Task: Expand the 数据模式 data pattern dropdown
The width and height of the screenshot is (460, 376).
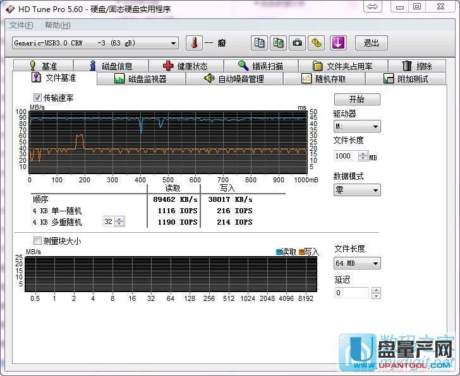Action: coord(357,190)
